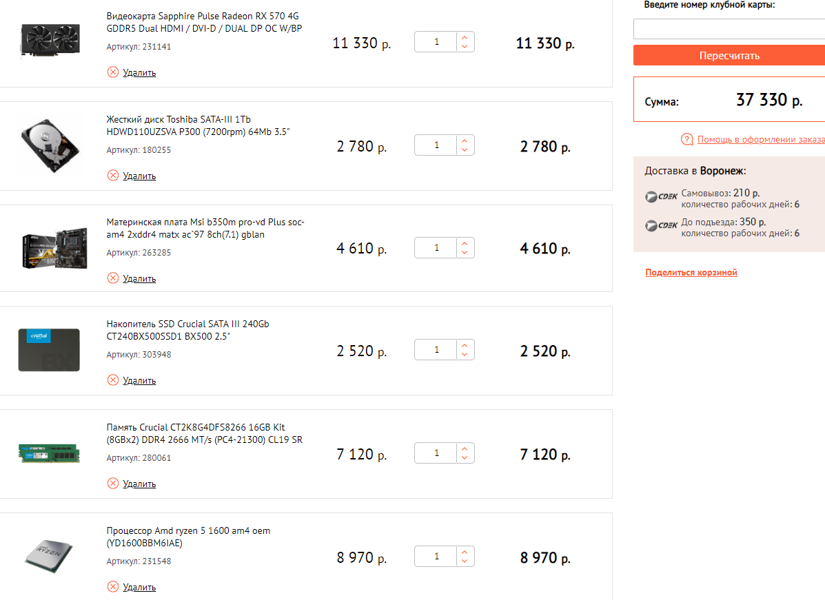The height and width of the screenshot is (600, 825).
Task: Click the quantity field for Crucial memory kit
Action: pyautogui.click(x=436, y=453)
